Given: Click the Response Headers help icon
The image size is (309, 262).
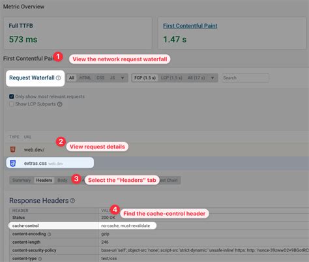Looking at the screenshot, I should click(72, 201).
